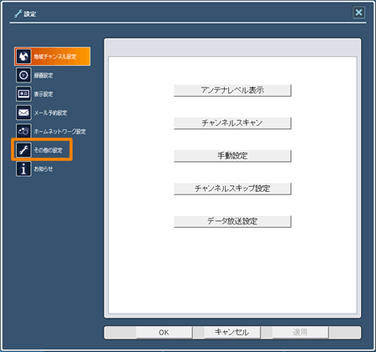
Task: Select the 地域チャンネル設定 menu label
Action: 55,57
